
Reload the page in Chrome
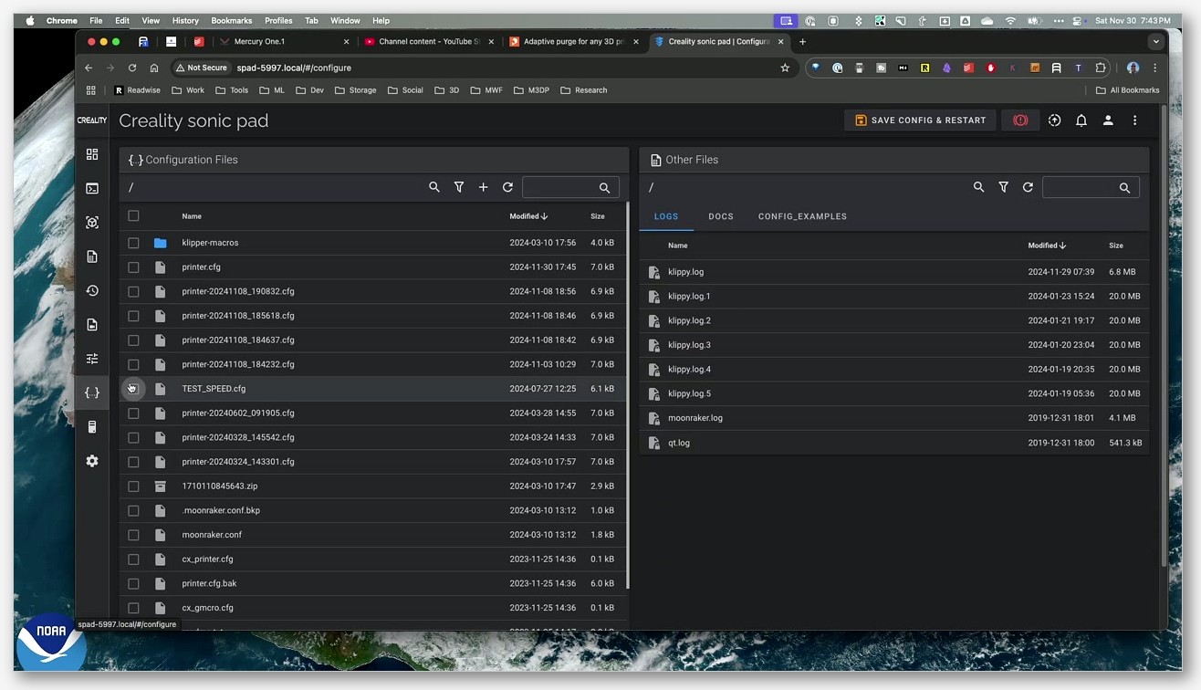click(x=132, y=68)
